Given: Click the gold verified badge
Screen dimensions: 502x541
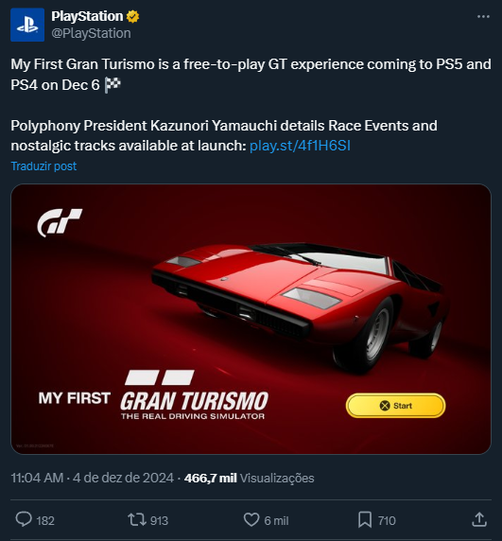Looking at the screenshot, I should tap(132, 16).
